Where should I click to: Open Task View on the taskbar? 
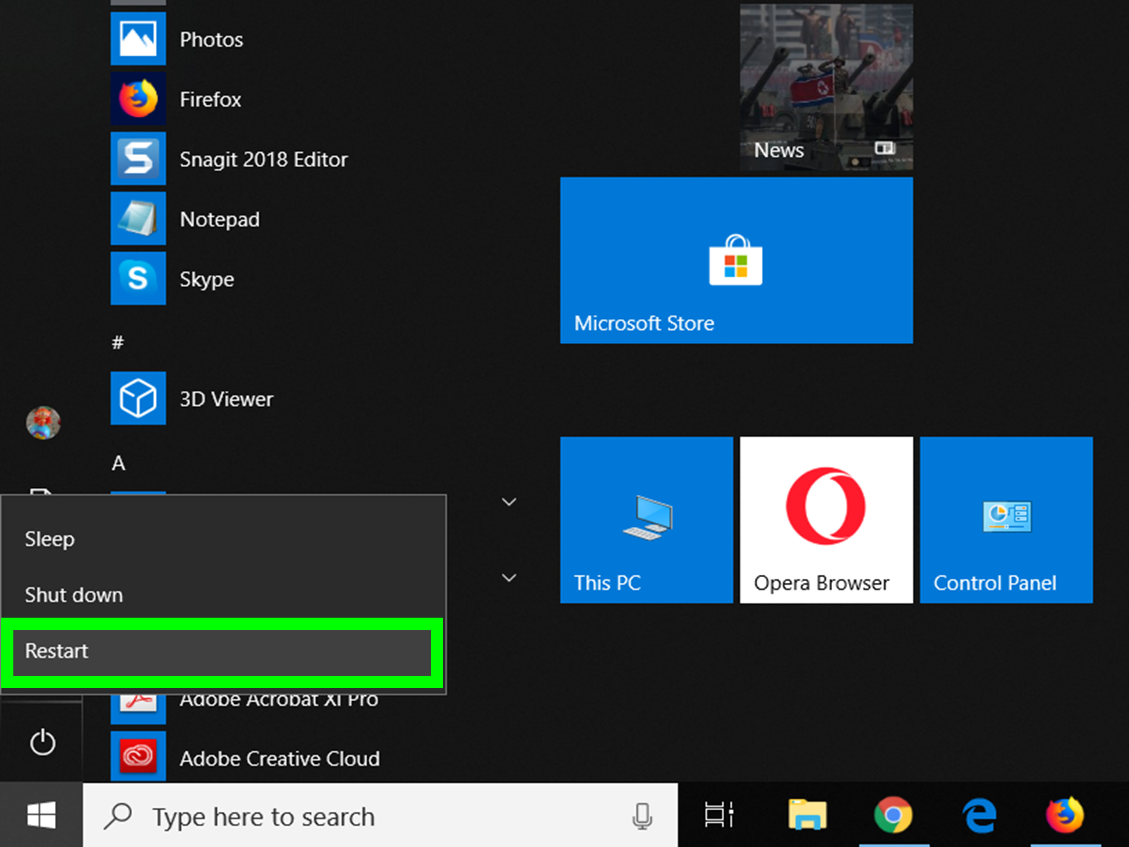click(719, 815)
